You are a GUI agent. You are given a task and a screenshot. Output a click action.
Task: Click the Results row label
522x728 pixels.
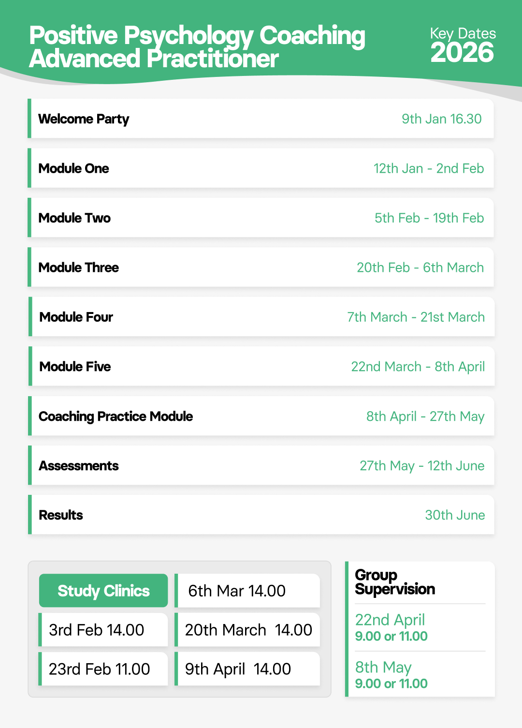[61, 515]
